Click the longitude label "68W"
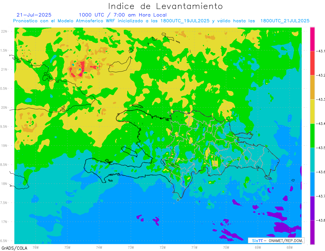 click(289, 247)
